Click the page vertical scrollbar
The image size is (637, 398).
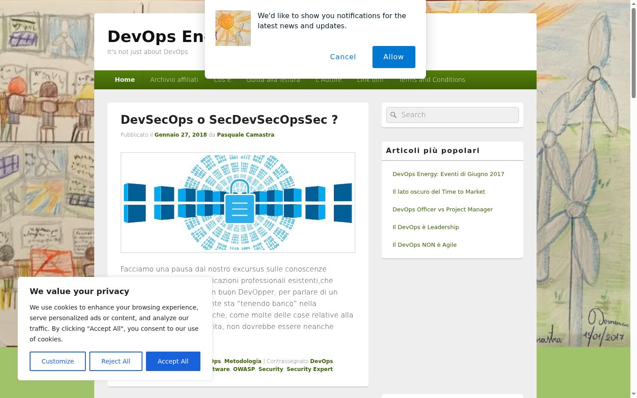pos(633,199)
